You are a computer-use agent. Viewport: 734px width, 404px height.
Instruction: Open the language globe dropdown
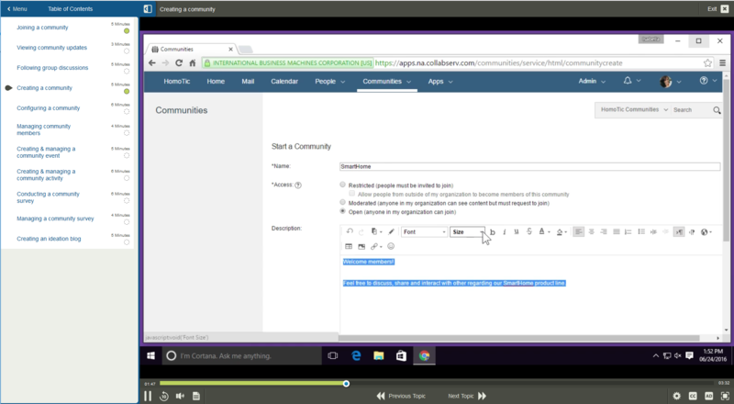(x=706, y=232)
